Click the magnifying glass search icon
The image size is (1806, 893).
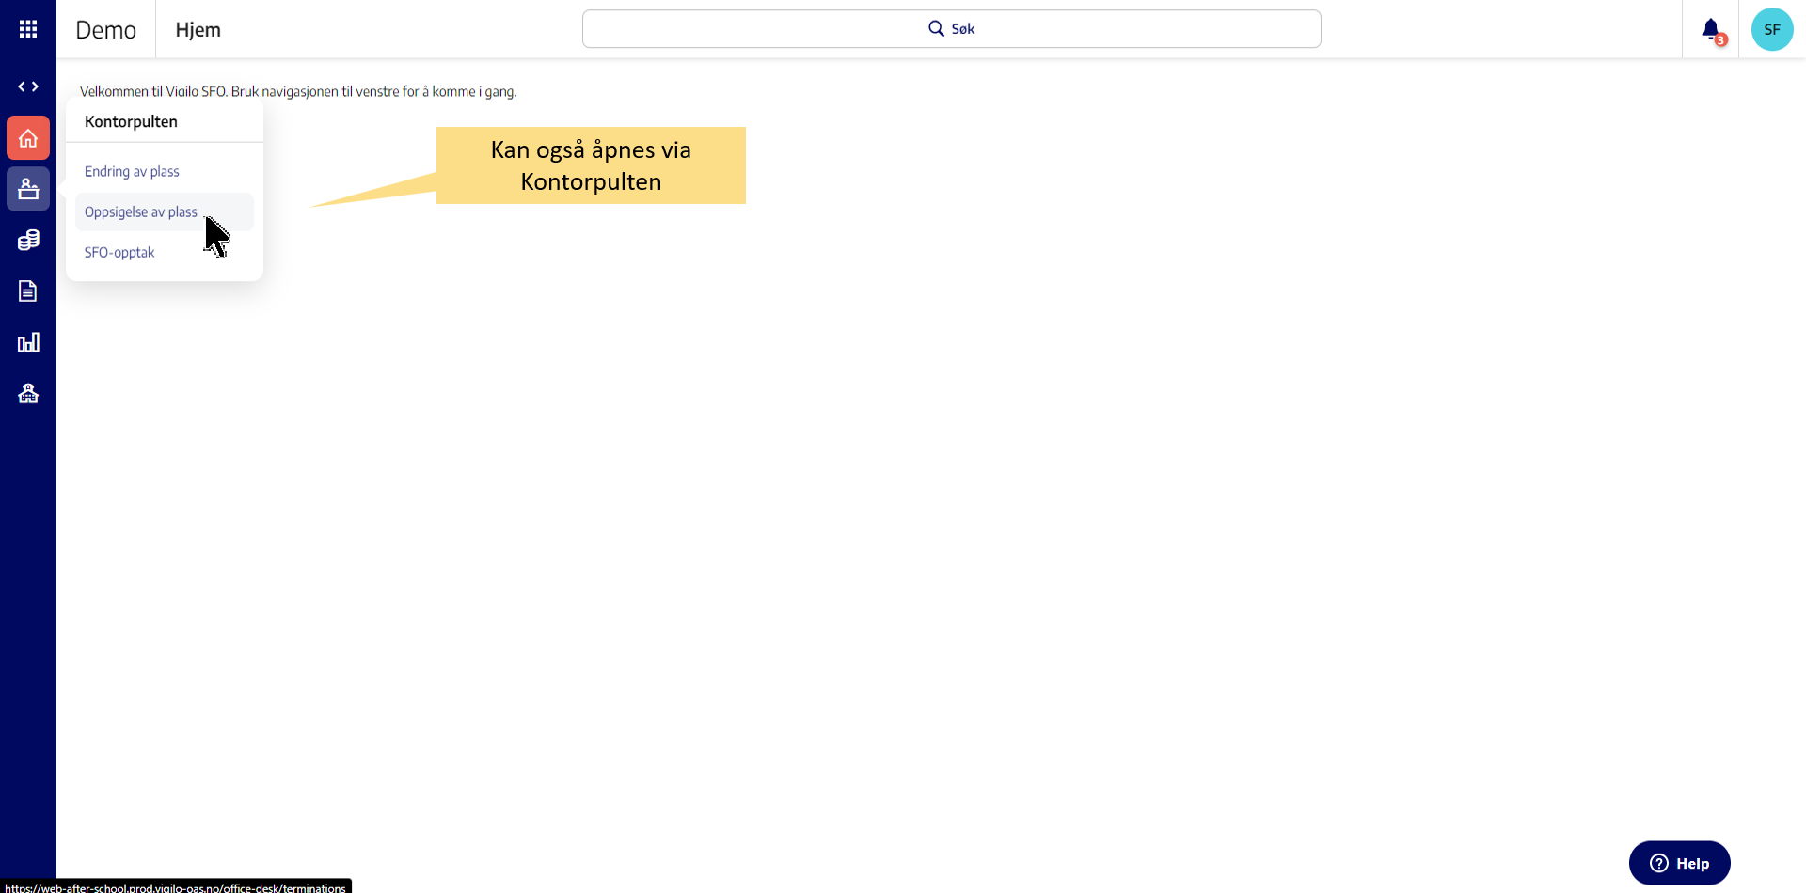click(936, 29)
